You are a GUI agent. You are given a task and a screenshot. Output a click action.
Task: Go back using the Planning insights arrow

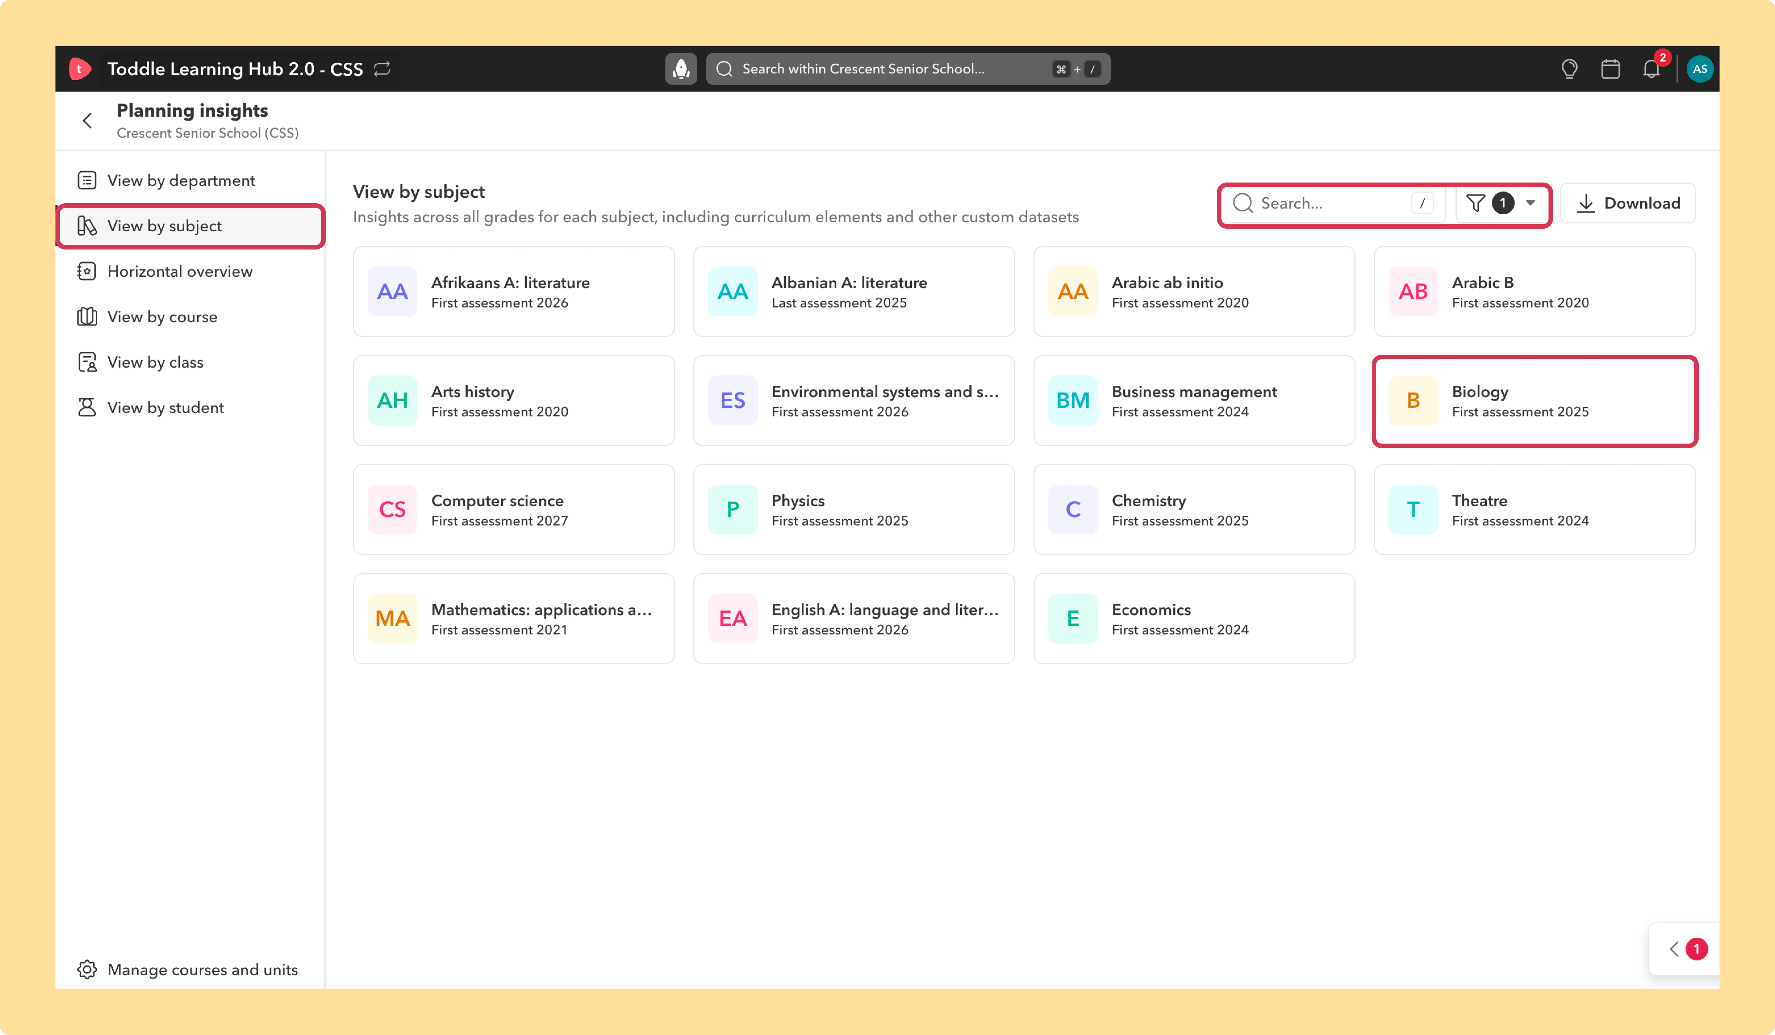click(87, 121)
